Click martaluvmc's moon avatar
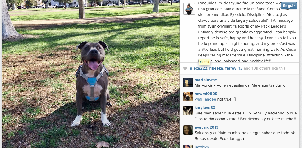 click(188, 83)
